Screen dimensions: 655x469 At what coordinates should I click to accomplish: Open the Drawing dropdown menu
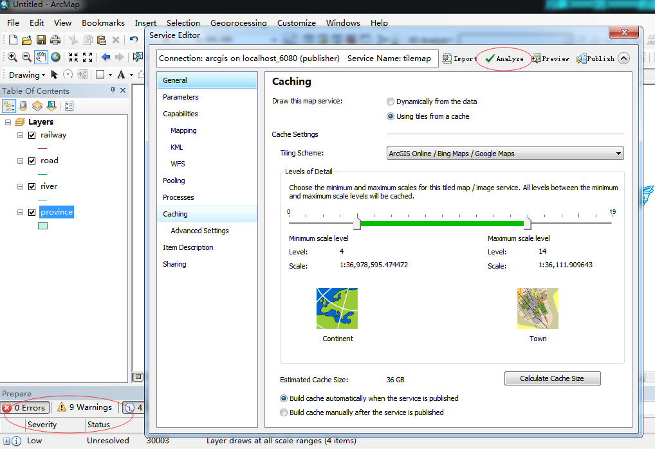27,75
